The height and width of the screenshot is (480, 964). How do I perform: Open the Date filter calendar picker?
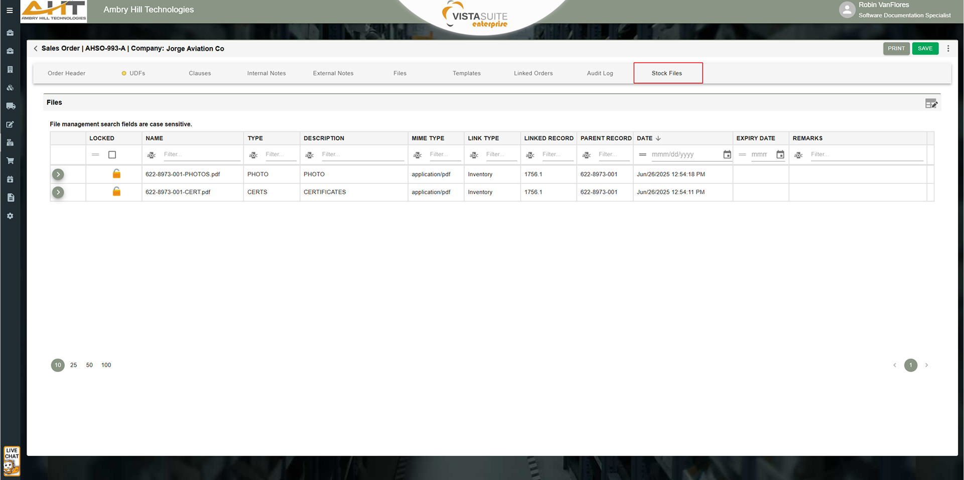(x=727, y=155)
